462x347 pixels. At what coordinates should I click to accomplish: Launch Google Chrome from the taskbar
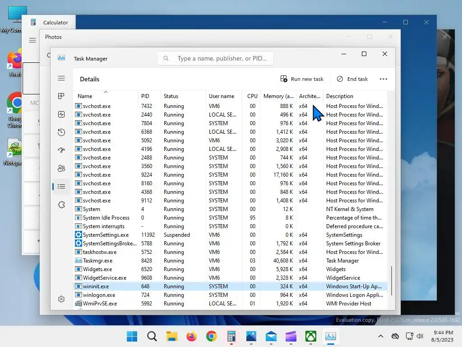point(212,336)
